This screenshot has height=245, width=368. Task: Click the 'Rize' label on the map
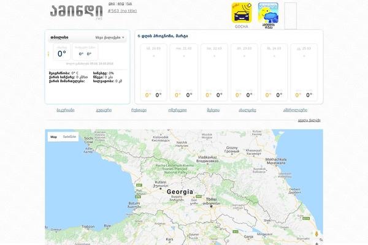coord(107,226)
